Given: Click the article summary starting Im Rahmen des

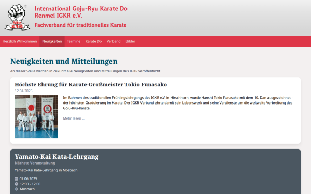Looking at the screenshot, I should (x=178, y=103).
